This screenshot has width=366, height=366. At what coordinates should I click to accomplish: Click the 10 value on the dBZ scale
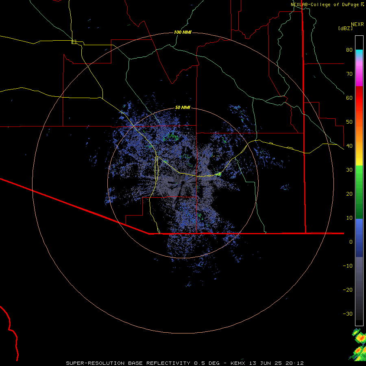tap(349, 218)
